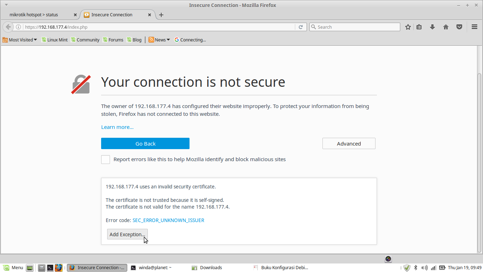Screen dimensions: 483x272
Task: Click the bookmark star icon
Action: [408, 27]
